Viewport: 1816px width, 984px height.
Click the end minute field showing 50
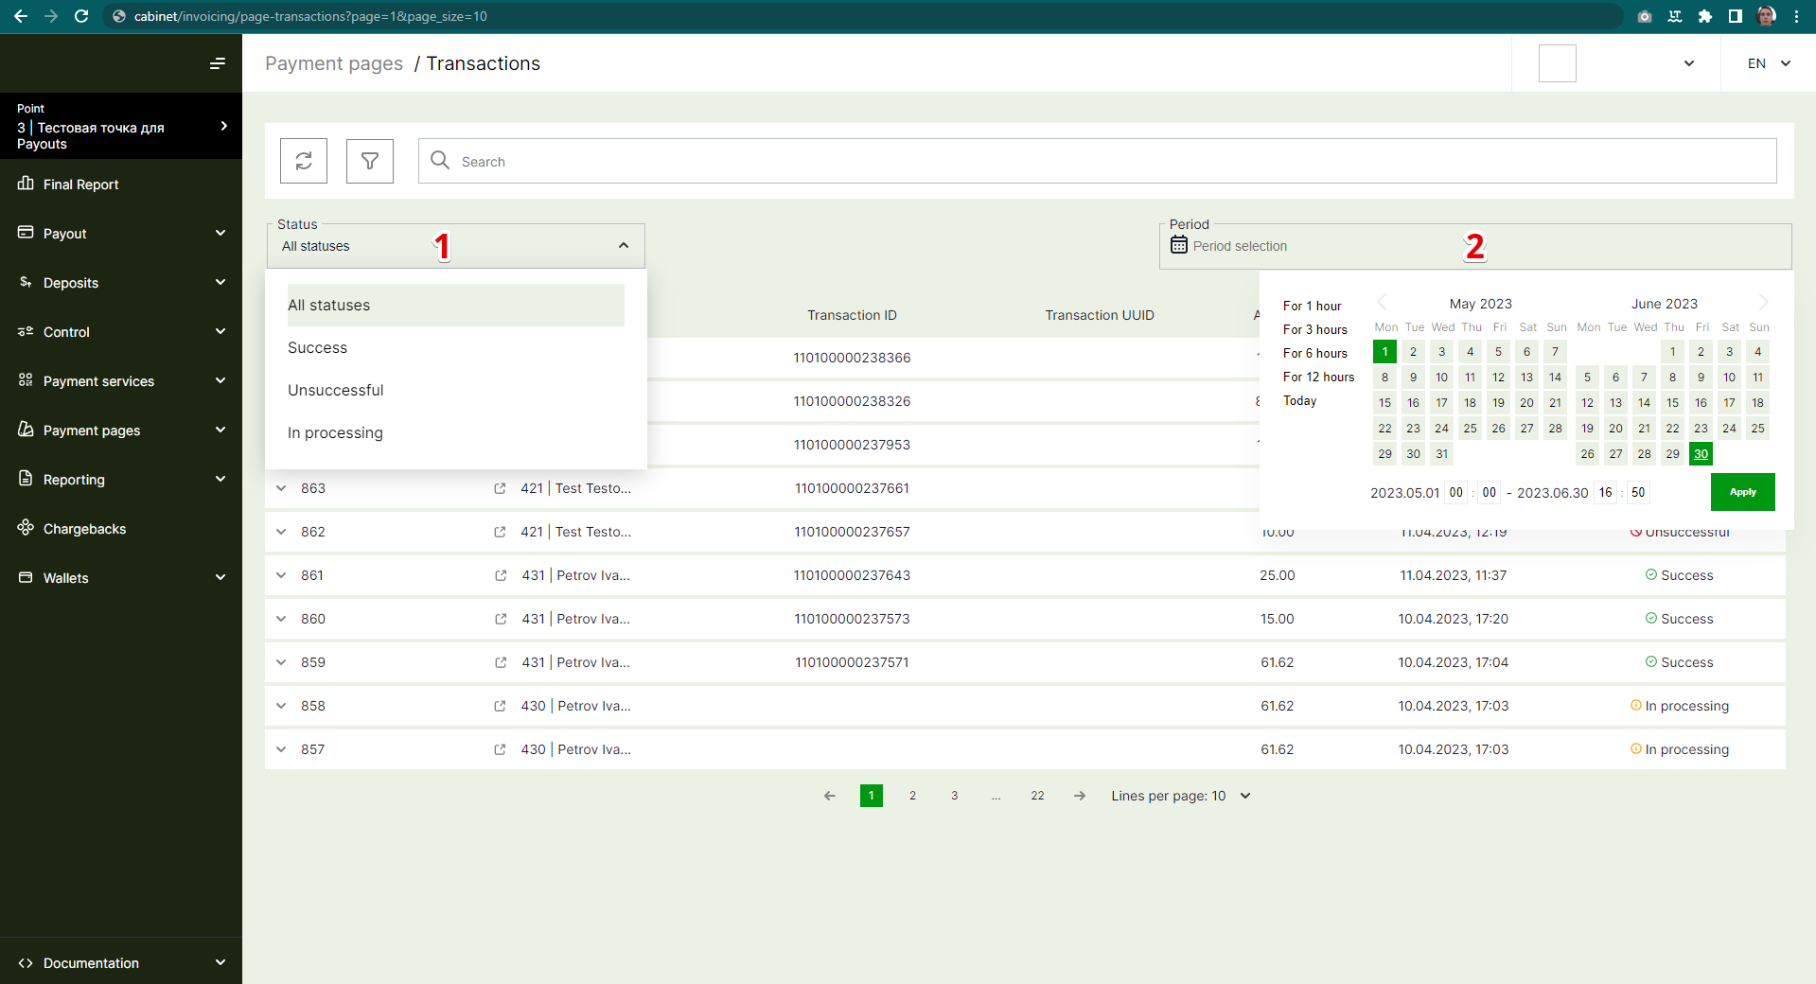1638,492
